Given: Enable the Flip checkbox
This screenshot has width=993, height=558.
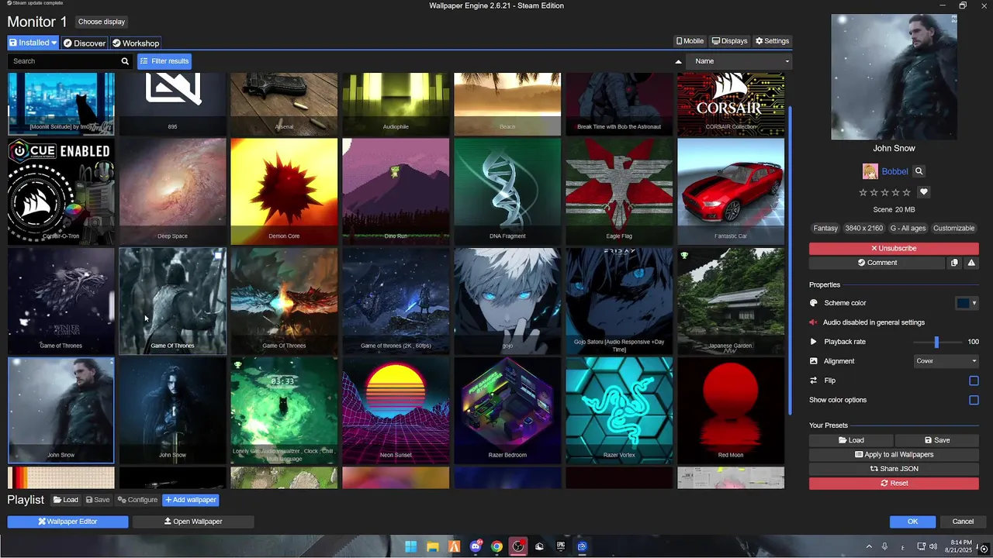Looking at the screenshot, I should (x=974, y=381).
